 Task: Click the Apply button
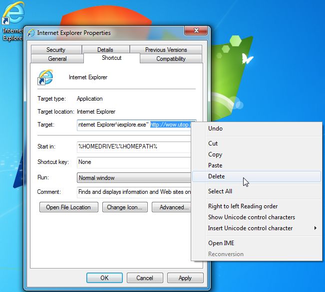(x=185, y=278)
